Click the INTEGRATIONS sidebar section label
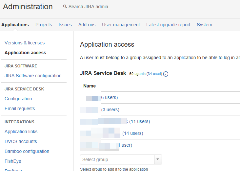Screen dimensions: 240x171 tap(19, 122)
